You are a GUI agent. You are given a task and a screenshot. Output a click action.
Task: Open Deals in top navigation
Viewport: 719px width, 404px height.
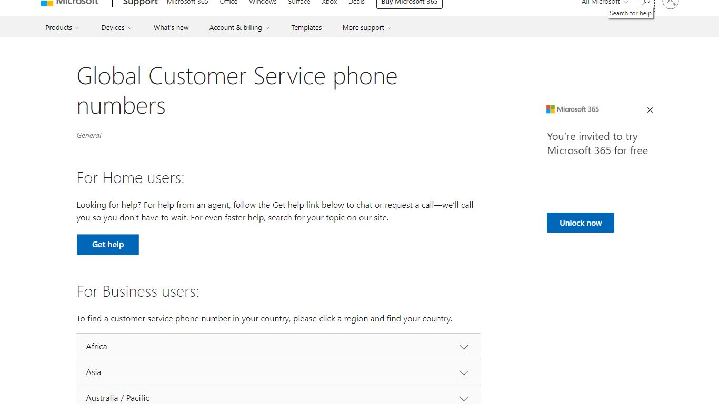tap(356, 3)
